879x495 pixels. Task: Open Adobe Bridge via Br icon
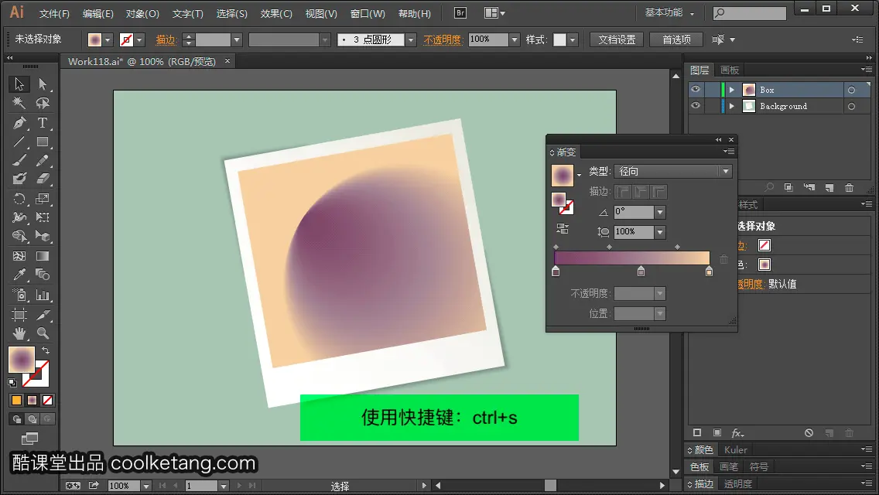(x=460, y=13)
